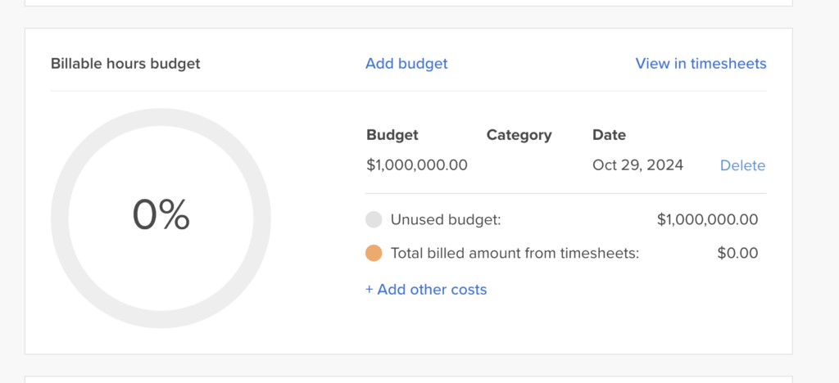
Task: Open View in timesheets link
Action: click(x=701, y=64)
